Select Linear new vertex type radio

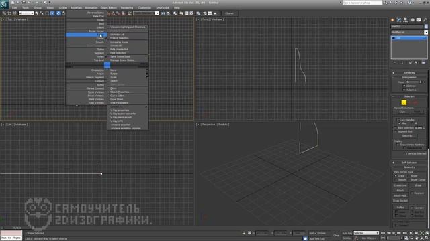(x=396, y=176)
